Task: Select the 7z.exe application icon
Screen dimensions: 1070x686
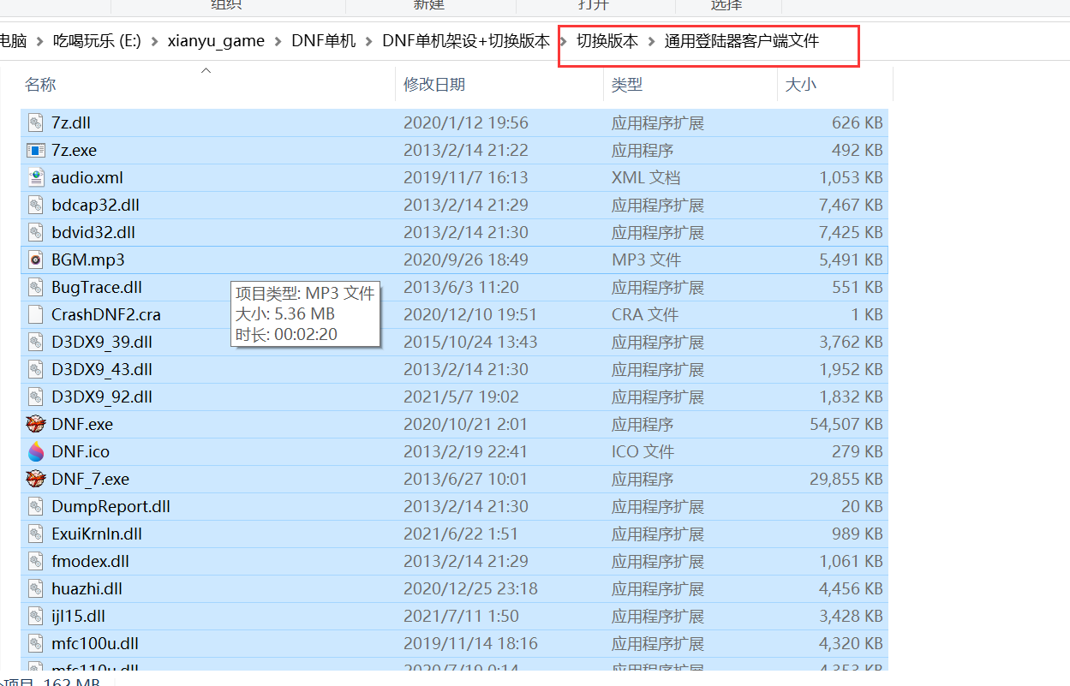Action: (35, 150)
